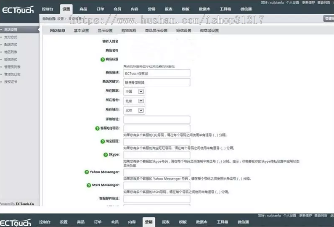Click the help icon next to 客服QQ号码

pos(97,128)
